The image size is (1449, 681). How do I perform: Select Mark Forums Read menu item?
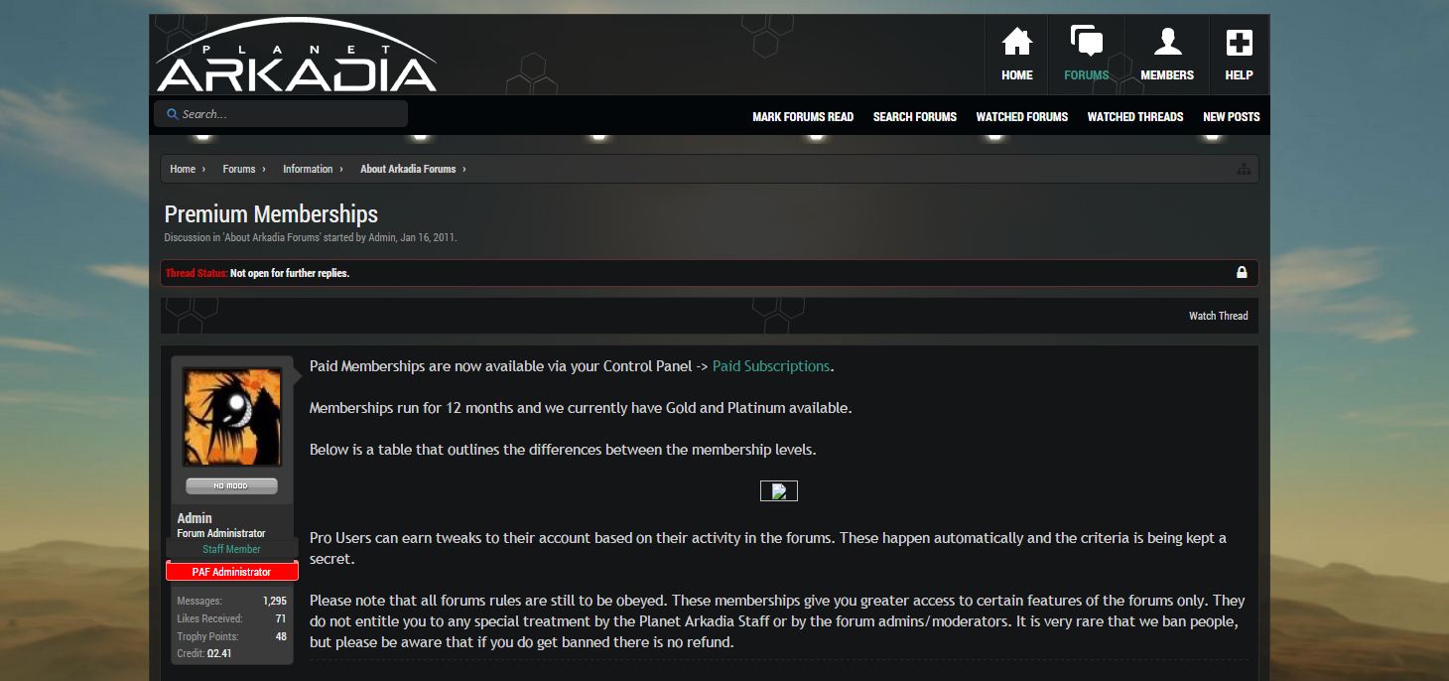pyautogui.click(x=802, y=117)
